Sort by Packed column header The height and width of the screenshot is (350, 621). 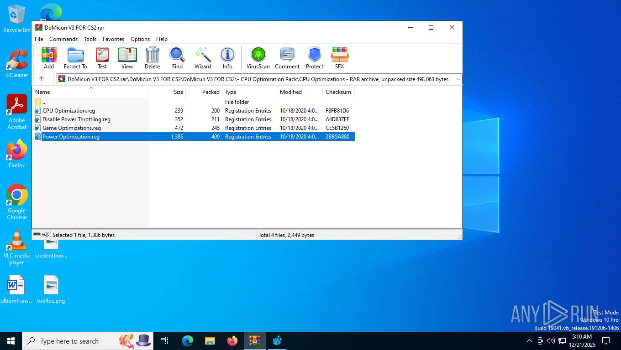[x=204, y=92]
